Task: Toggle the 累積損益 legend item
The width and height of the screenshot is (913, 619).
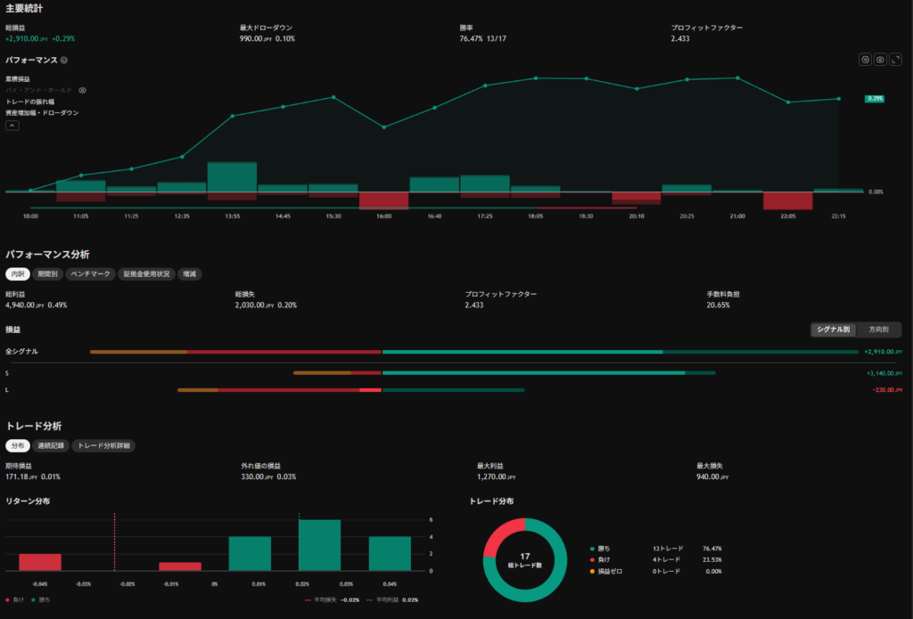Action: [18, 78]
